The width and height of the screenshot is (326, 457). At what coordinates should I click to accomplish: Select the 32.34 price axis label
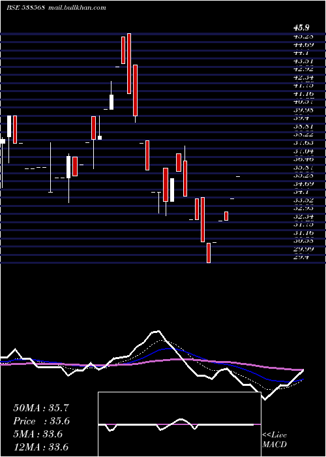(304, 216)
